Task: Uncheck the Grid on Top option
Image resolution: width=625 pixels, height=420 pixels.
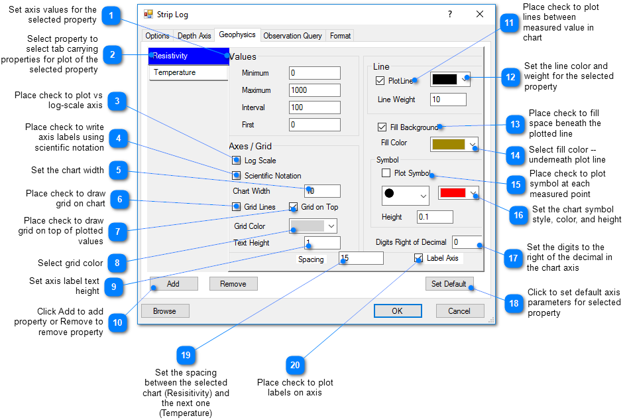Action: click(294, 206)
